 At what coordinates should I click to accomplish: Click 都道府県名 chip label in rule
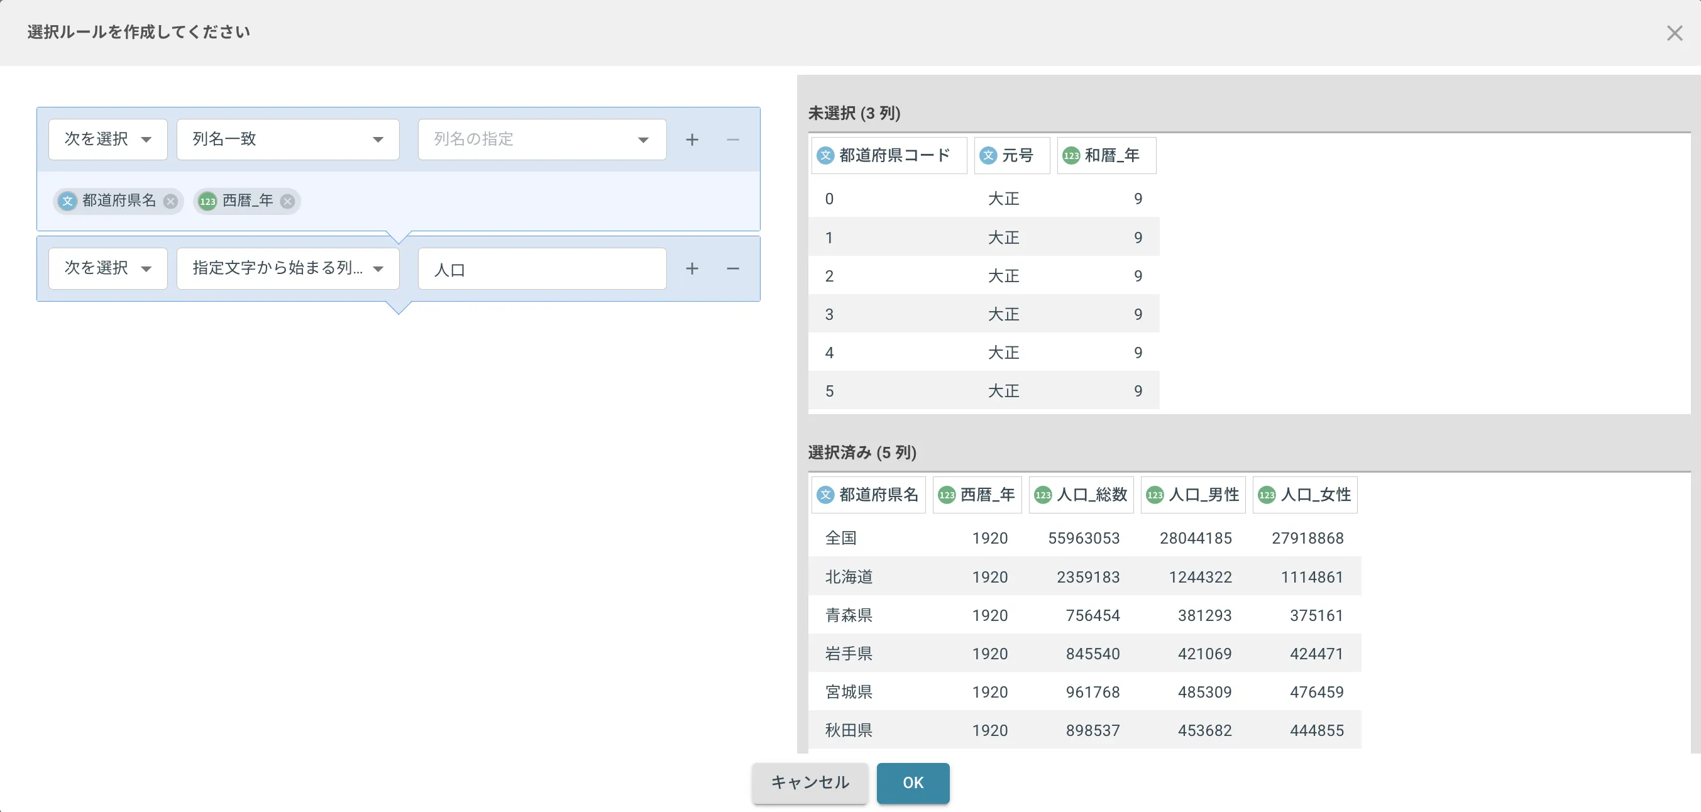click(119, 200)
